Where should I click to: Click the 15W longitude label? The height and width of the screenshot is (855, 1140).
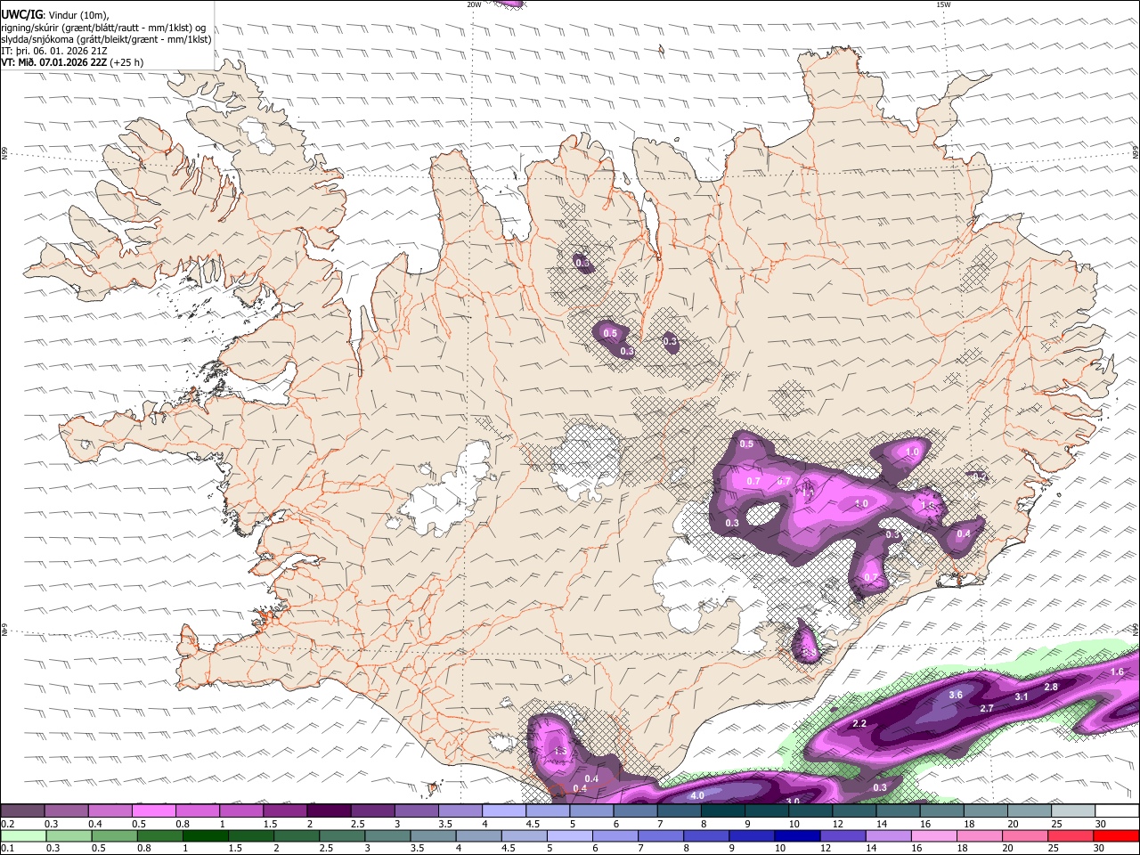click(x=943, y=4)
